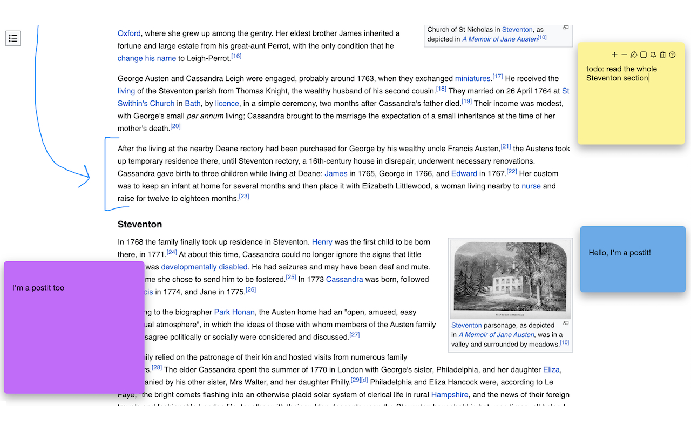Jump to footnote [24]
The height and width of the screenshot is (432, 691).
(x=172, y=252)
